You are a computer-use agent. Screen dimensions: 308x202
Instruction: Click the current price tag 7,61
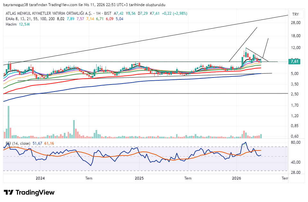coord(295,61)
